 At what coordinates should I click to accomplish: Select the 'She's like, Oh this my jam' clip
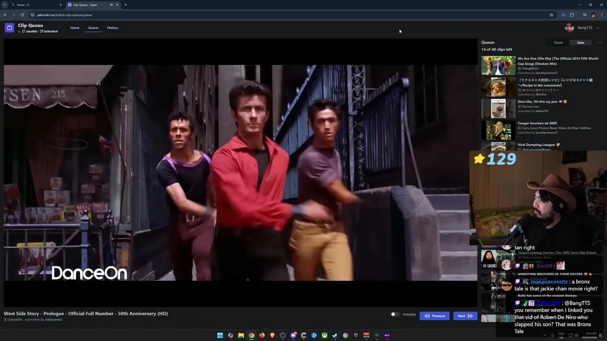pos(542,102)
